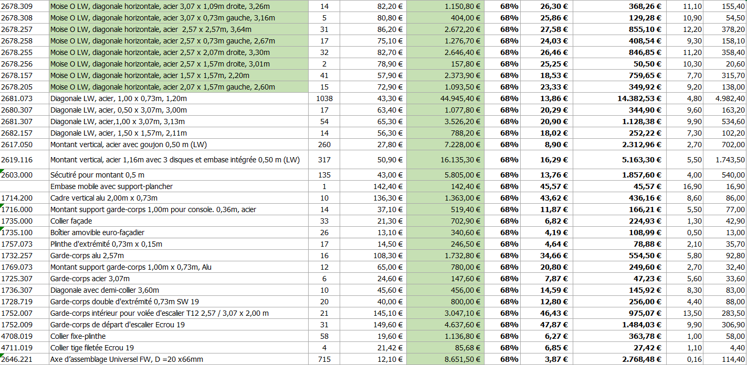The height and width of the screenshot is (365, 747).
Task: Click 'Plinthe d'extrémité 0,73m x 0,15m'
Action: 178,244
